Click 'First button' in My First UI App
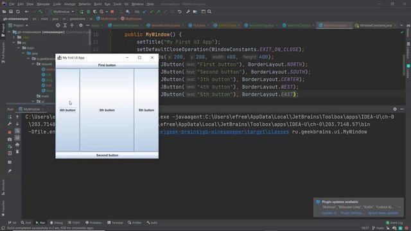The height and width of the screenshot is (231, 411). (107, 65)
